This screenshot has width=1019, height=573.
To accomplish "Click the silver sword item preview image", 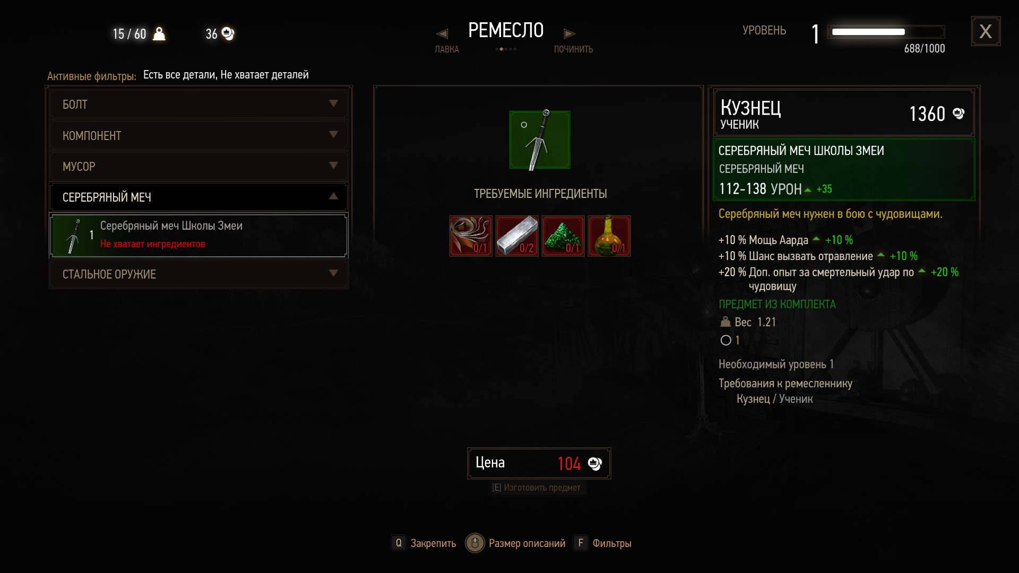I will 540,140.
